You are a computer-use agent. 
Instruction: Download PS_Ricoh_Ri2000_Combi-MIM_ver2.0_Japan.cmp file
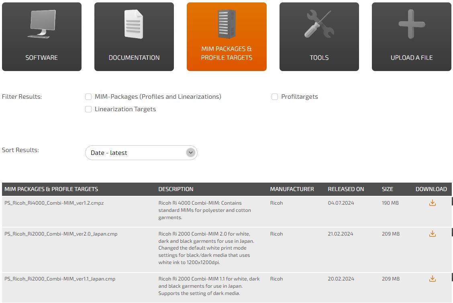[x=433, y=234]
